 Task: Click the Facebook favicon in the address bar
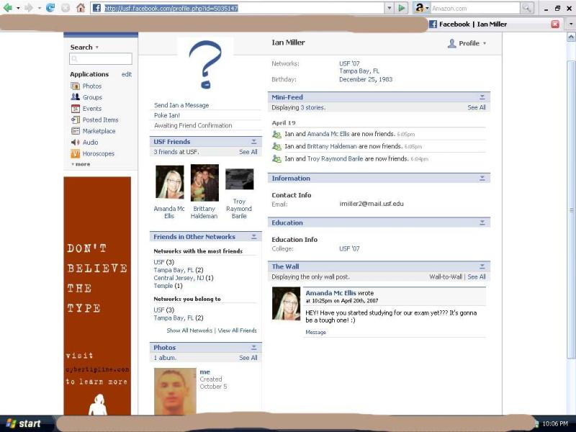point(96,8)
